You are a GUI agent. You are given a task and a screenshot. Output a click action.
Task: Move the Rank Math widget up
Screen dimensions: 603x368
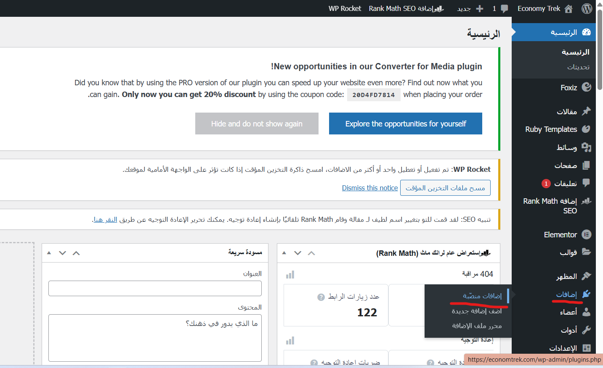(x=311, y=253)
